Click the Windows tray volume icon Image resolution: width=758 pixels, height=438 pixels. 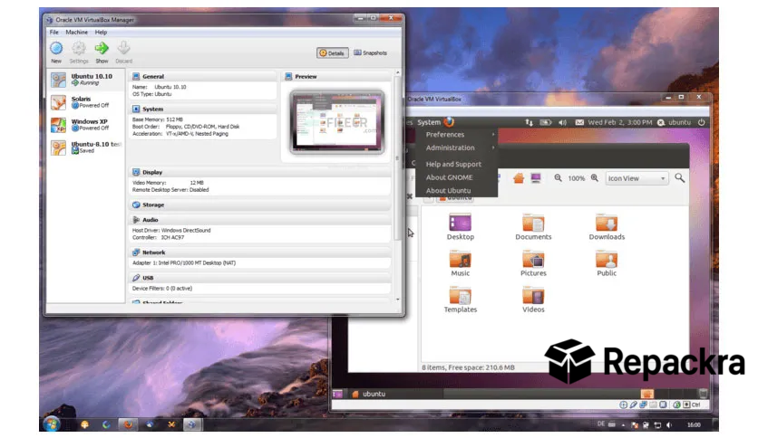[669, 425]
